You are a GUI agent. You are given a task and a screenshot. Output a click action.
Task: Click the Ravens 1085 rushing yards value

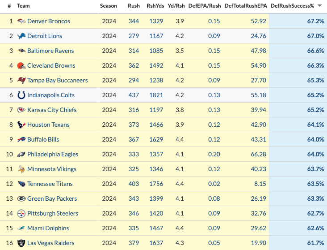(x=156, y=51)
